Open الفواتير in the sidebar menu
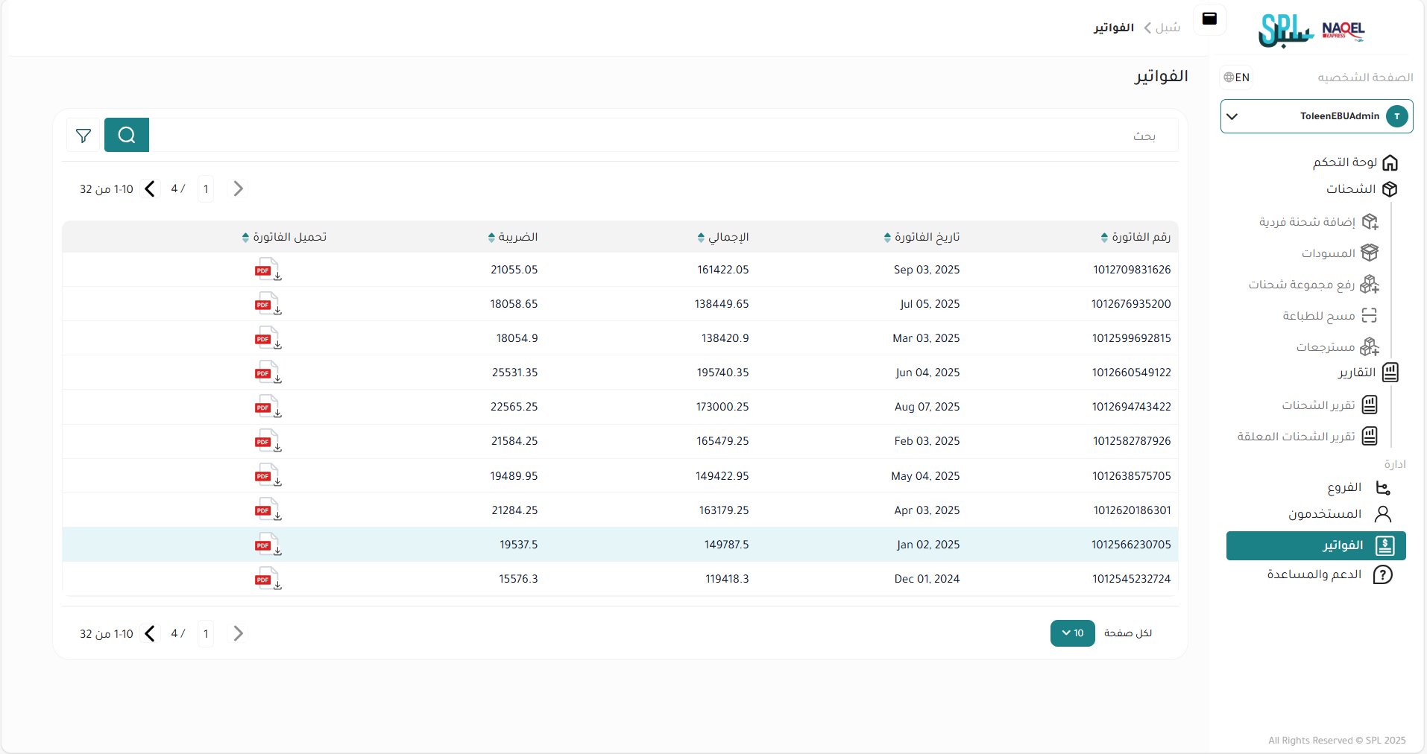Image resolution: width=1427 pixels, height=754 pixels. click(x=1316, y=545)
